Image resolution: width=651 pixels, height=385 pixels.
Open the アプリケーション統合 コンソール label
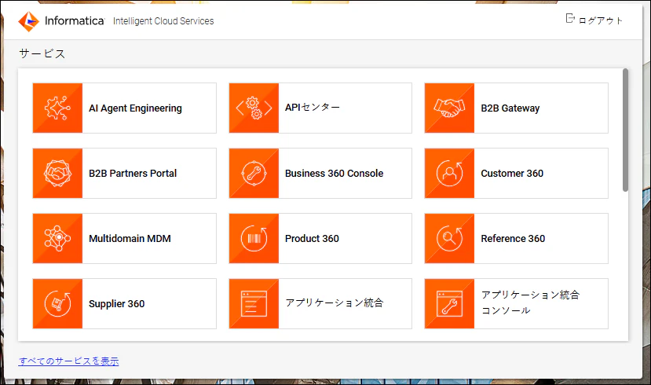(530, 302)
